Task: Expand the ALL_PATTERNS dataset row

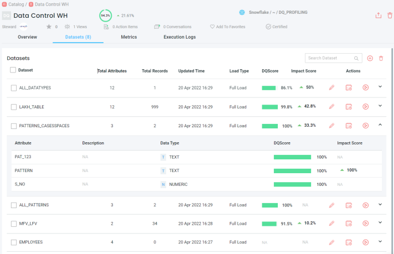Action: click(380, 204)
